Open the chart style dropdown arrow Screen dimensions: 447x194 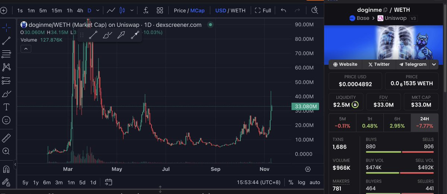[x=131, y=10]
